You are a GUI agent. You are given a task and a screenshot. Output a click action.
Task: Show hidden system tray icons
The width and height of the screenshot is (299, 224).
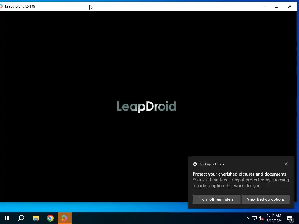tap(247, 218)
